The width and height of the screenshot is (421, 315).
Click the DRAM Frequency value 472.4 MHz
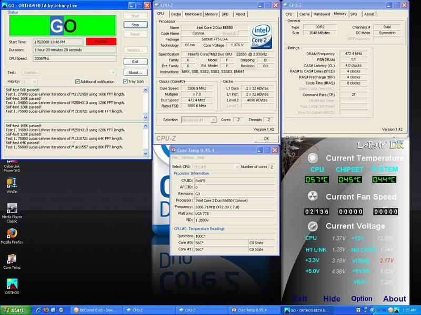[x=353, y=54]
